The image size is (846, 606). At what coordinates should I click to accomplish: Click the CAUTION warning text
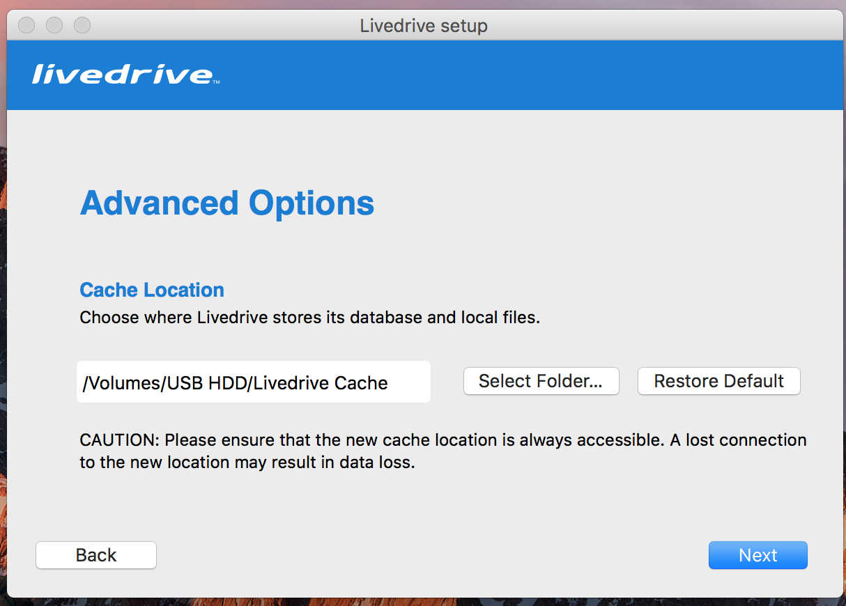(x=443, y=451)
